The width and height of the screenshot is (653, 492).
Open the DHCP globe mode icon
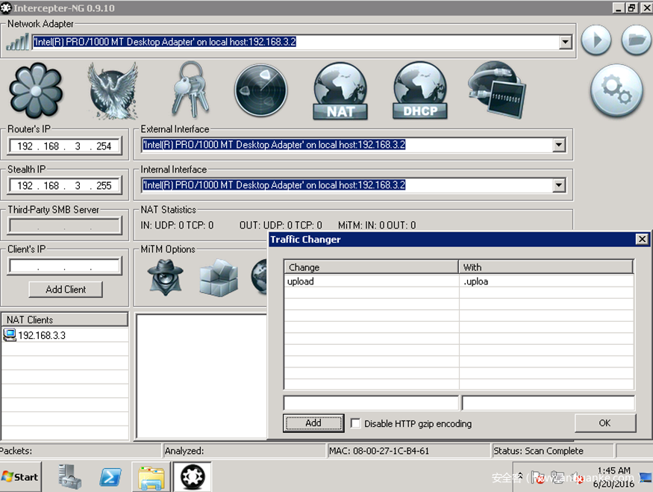pos(419,91)
